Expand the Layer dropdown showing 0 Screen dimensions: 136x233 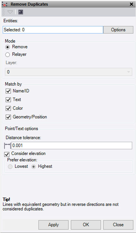(68, 72)
